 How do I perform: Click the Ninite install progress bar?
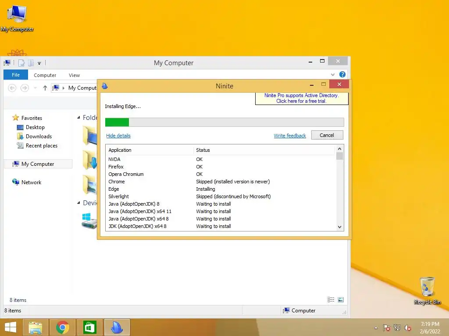[x=224, y=122]
